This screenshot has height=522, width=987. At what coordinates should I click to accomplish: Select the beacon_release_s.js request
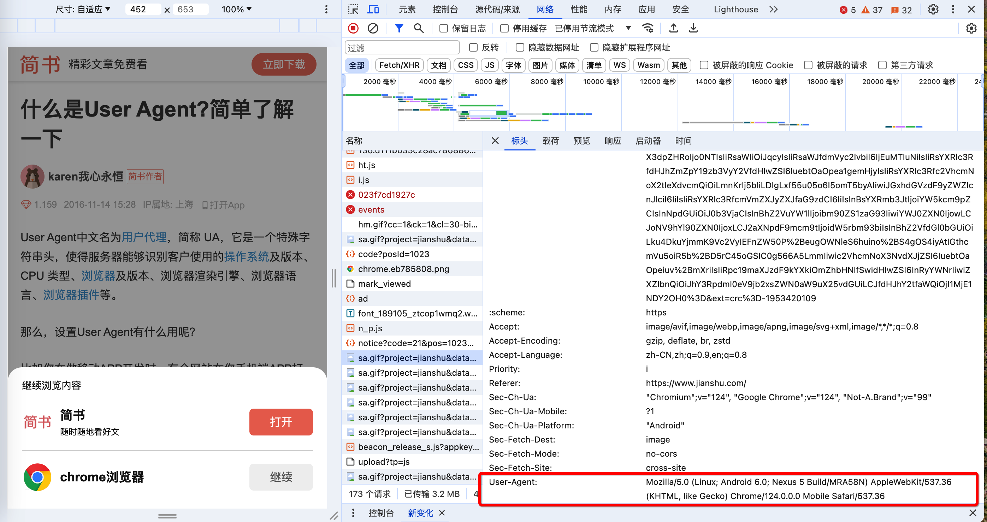pyautogui.click(x=412, y=447)
